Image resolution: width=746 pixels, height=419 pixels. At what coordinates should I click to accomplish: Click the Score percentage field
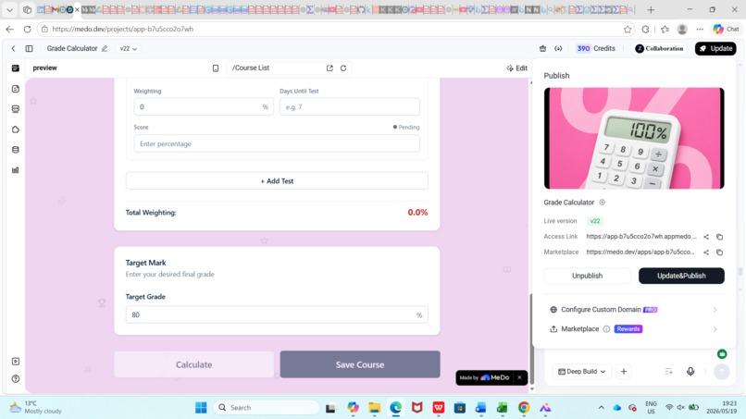[277, 143]
